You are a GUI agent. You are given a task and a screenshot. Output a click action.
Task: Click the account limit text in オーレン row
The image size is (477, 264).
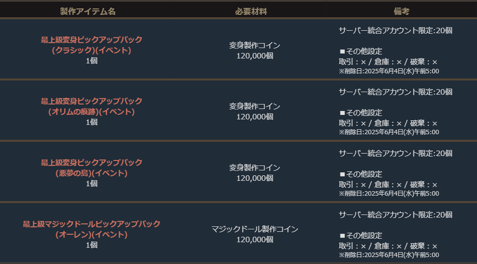pyautogui.click(x=396, y=214)
